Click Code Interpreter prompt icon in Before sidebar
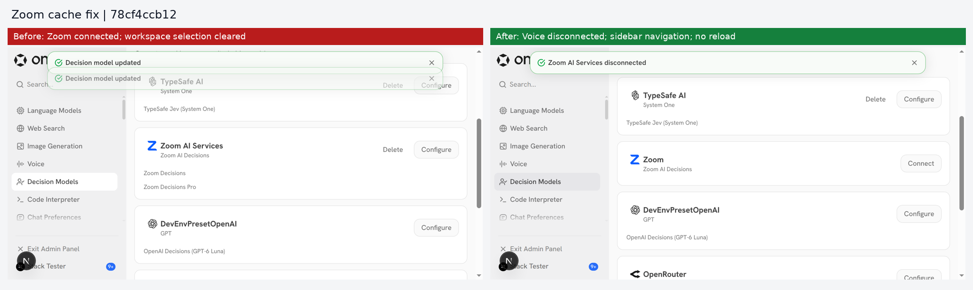The width and height of the screenshot is (973, 290). click(20, 199)
